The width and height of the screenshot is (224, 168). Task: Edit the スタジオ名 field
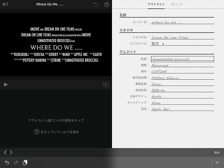point(182,37)
